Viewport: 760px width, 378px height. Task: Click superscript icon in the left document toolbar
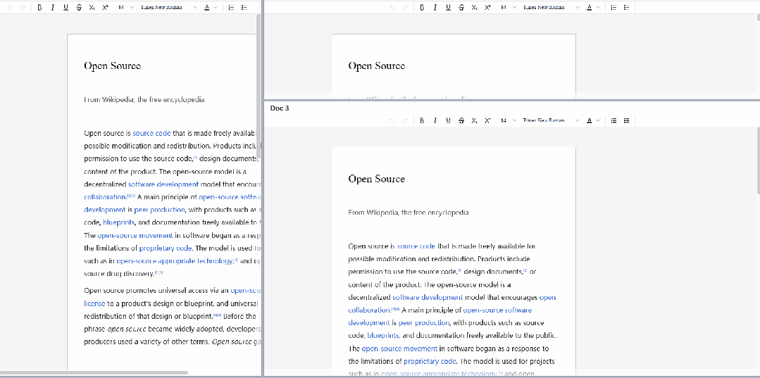click(105, 7)
